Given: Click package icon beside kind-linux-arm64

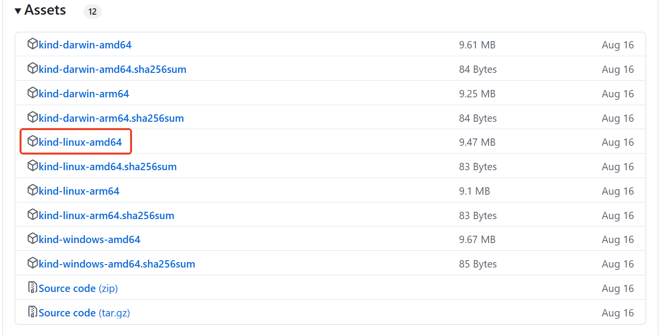Looking at the screenshot, I should pos(32,191).
